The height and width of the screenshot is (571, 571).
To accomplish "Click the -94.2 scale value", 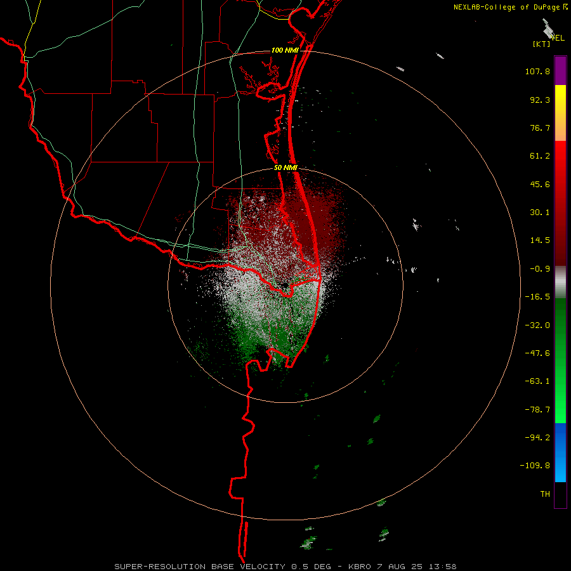I will pos(537,437).
